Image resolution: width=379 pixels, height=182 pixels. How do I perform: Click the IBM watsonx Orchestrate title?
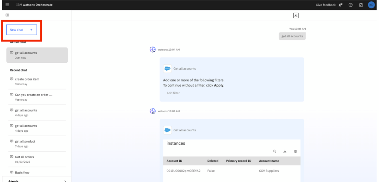pyautogui.click(x=34, y=5)
